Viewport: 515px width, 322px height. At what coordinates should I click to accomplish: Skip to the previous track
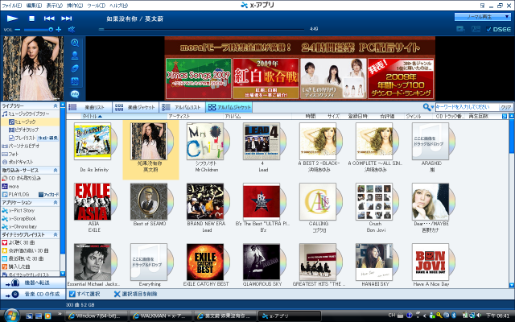[x=49, y=19]
